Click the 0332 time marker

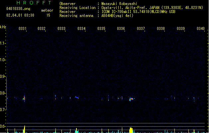(x=42, y=28)
